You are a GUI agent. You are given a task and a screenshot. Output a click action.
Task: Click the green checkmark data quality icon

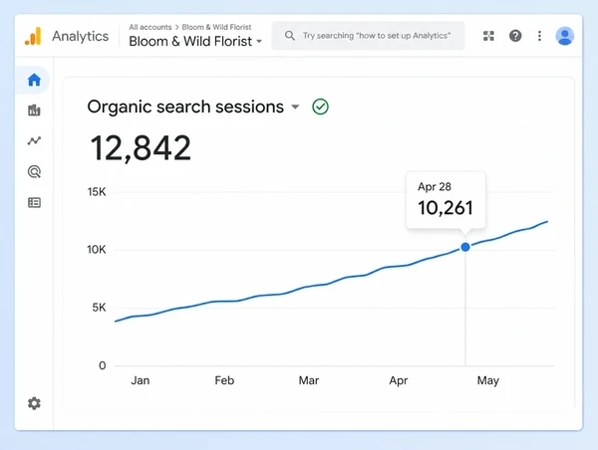320,107
